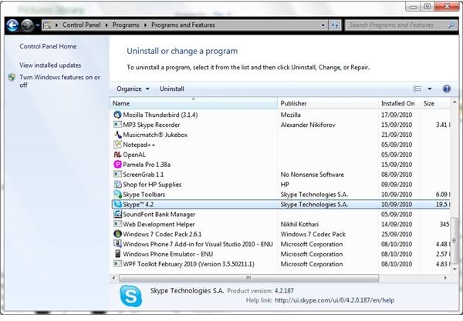Image resolution: width=463 pixels, height=321 pixels.
Task: Click the Uninstall toolbar button
Action: click(x=172, y=89)
